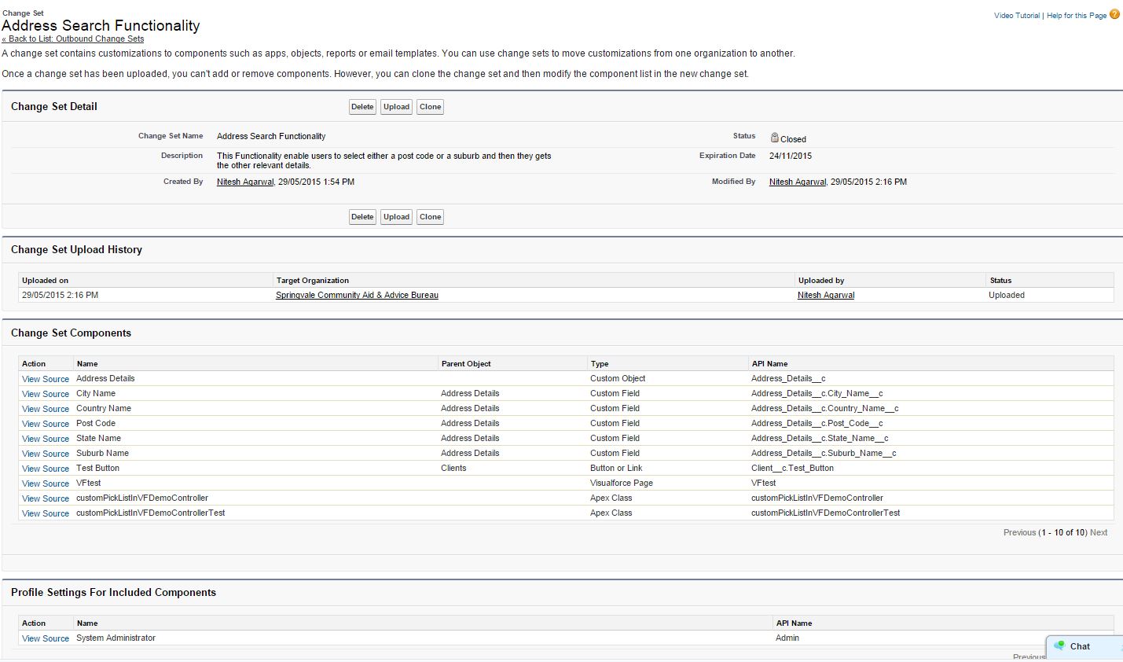Click the City Name component name

[x=96, y=393]
